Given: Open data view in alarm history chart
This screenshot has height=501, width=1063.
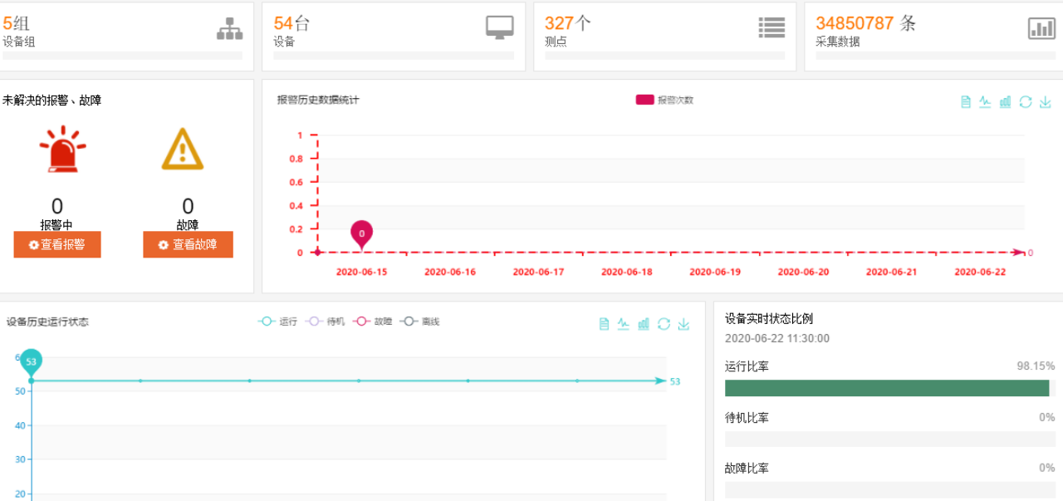Looking at the screenshot, I should (x=965, y=101).
